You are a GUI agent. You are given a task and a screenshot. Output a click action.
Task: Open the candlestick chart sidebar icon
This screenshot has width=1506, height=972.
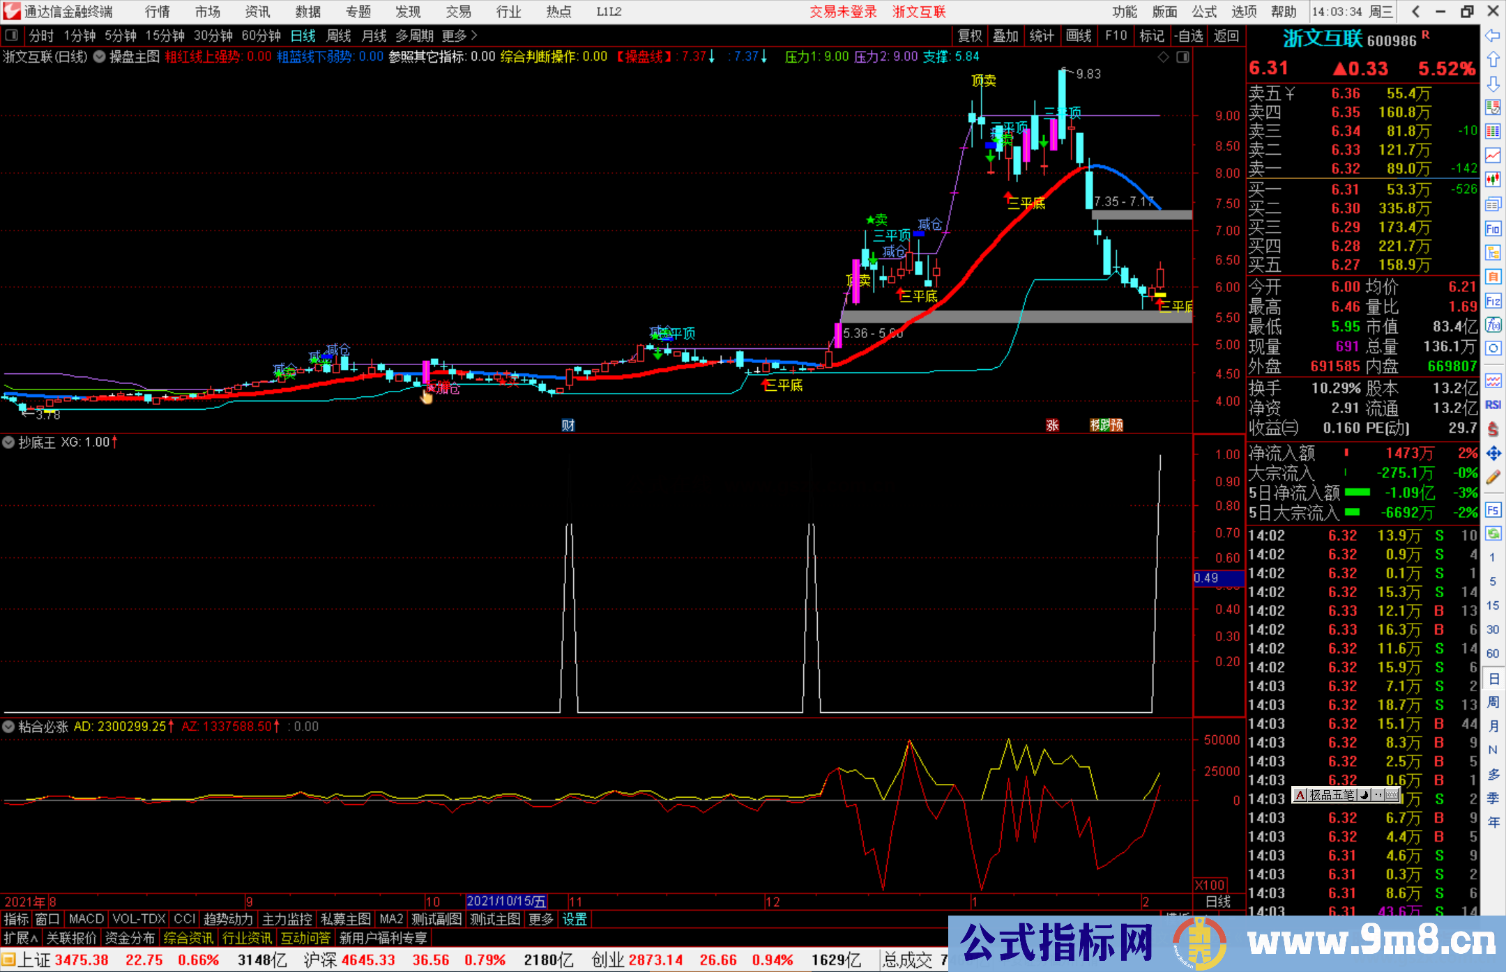click(x=1493, y=179)
